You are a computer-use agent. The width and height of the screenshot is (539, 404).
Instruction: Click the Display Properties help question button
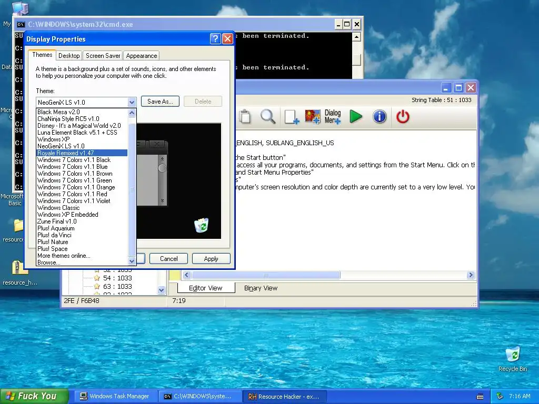[215, 38]
